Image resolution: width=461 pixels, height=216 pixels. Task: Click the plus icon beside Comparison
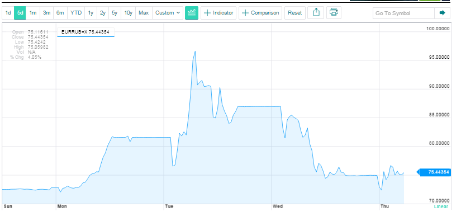(x=245, y=13)
